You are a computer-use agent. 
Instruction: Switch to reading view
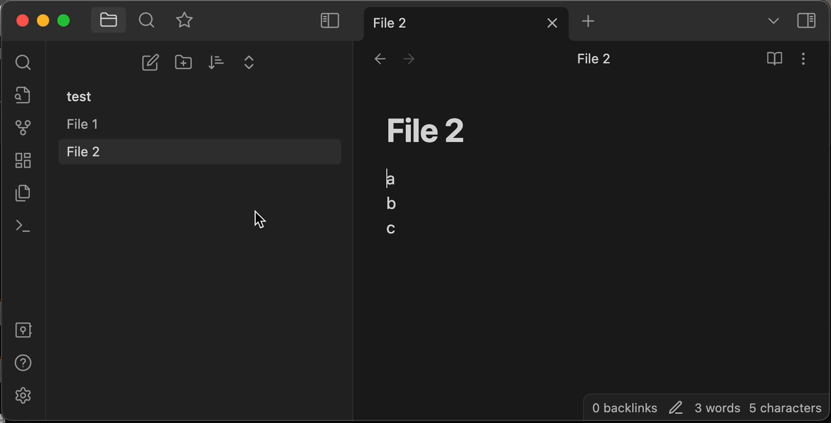pos(775,59)
